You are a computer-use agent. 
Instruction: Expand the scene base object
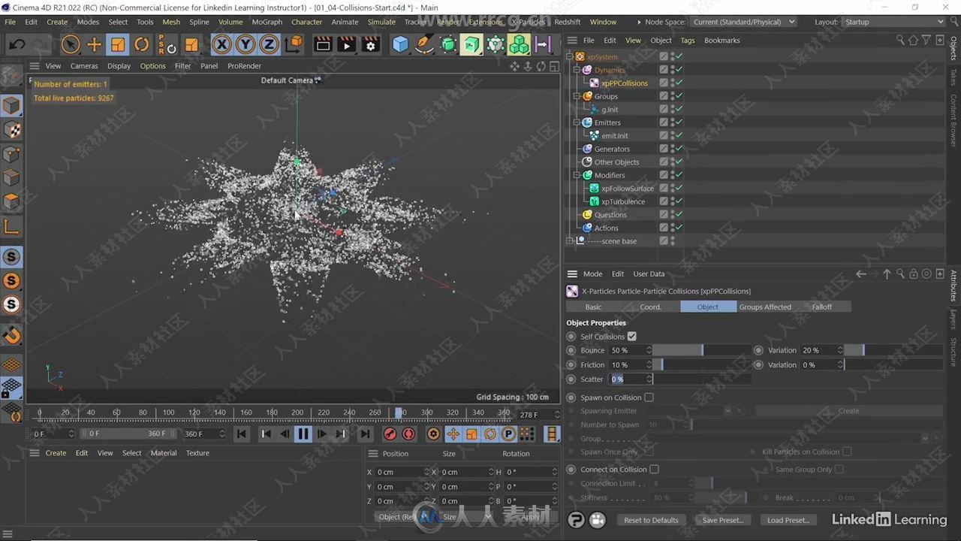point(570,241)
